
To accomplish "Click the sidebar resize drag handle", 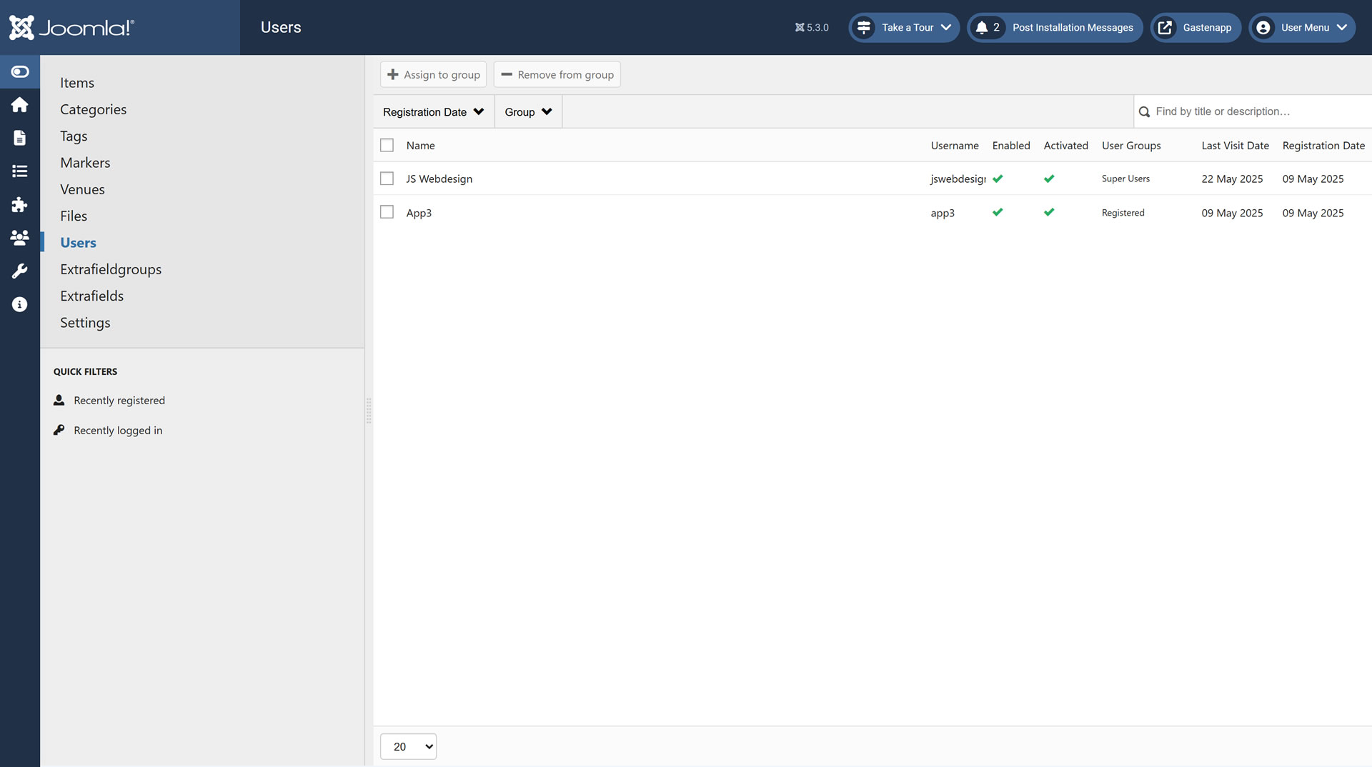I will click(x=369, y=411).
